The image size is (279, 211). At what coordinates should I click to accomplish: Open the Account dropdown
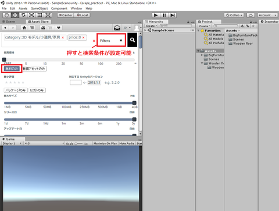click(x=267, y=15)
